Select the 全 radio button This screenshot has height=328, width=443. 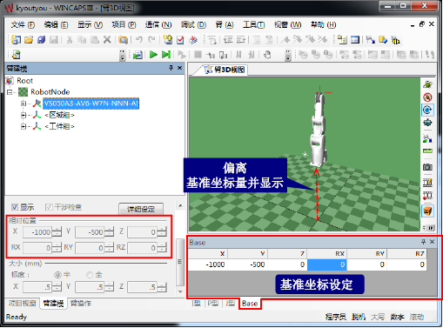tap(90, 274)
